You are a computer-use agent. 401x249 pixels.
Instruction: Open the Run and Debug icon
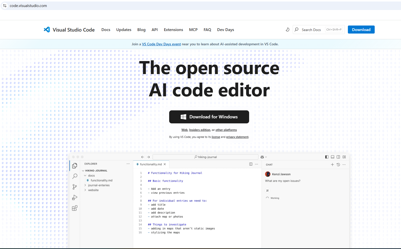[75, 197]
